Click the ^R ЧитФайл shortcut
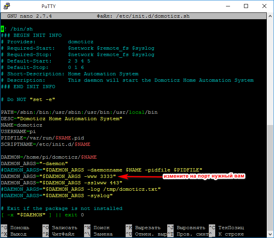This screenshot has width=274, height=238. click(x=58, y=234)
